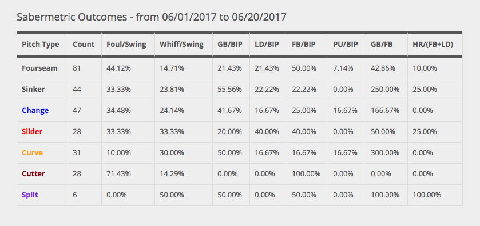Open the dark red Cutter pitch link
This screenshot has width=480, height=226.
(x=33, y=173)
